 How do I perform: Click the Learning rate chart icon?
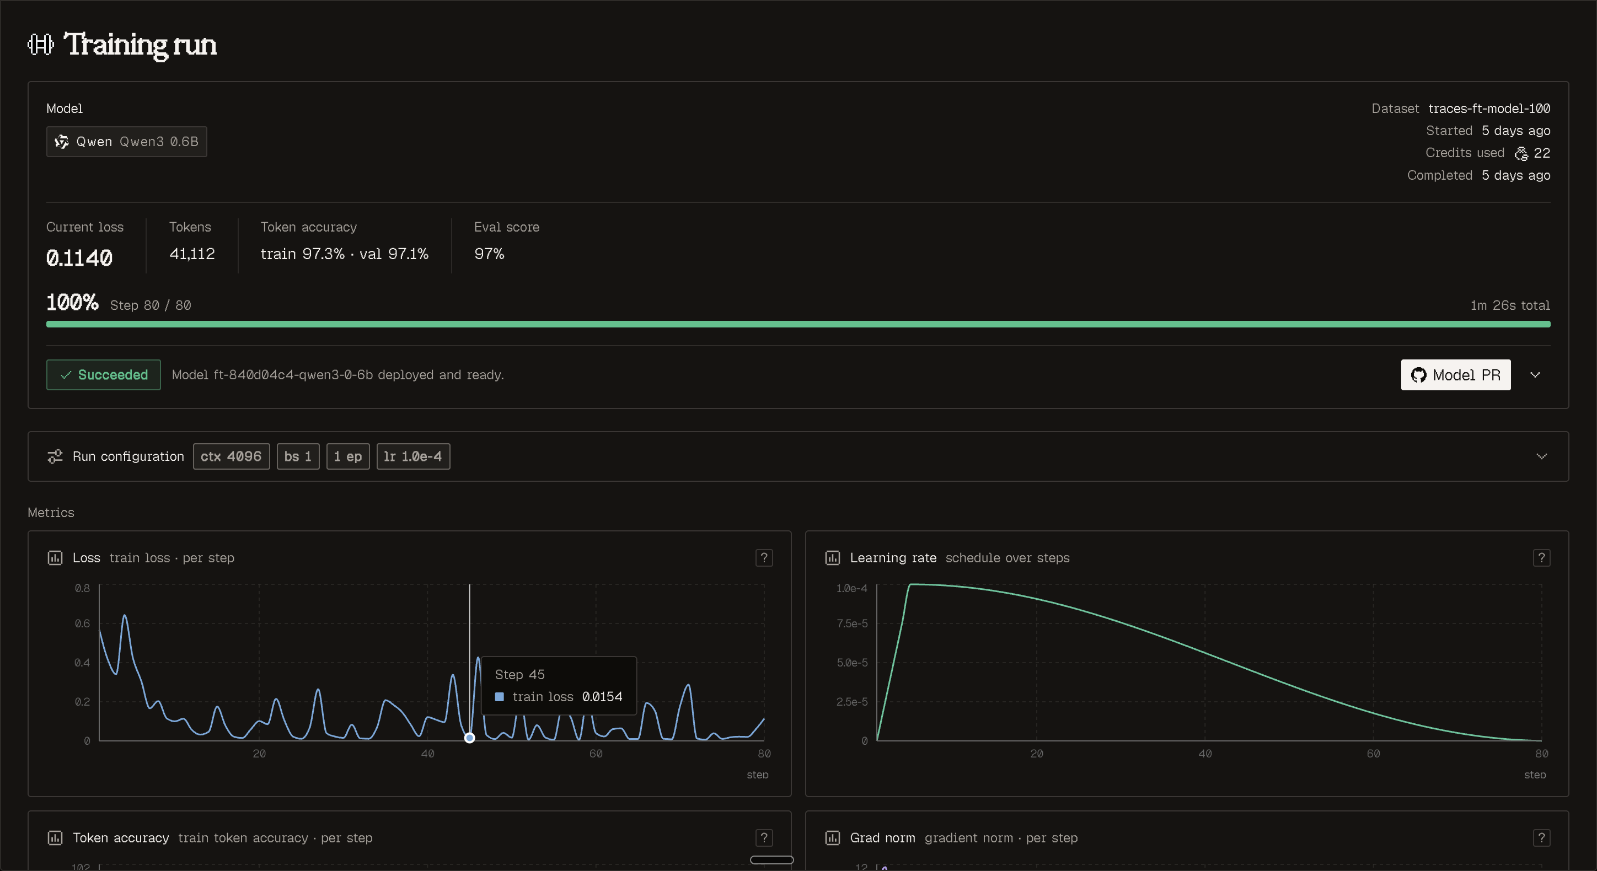point(833,558)
